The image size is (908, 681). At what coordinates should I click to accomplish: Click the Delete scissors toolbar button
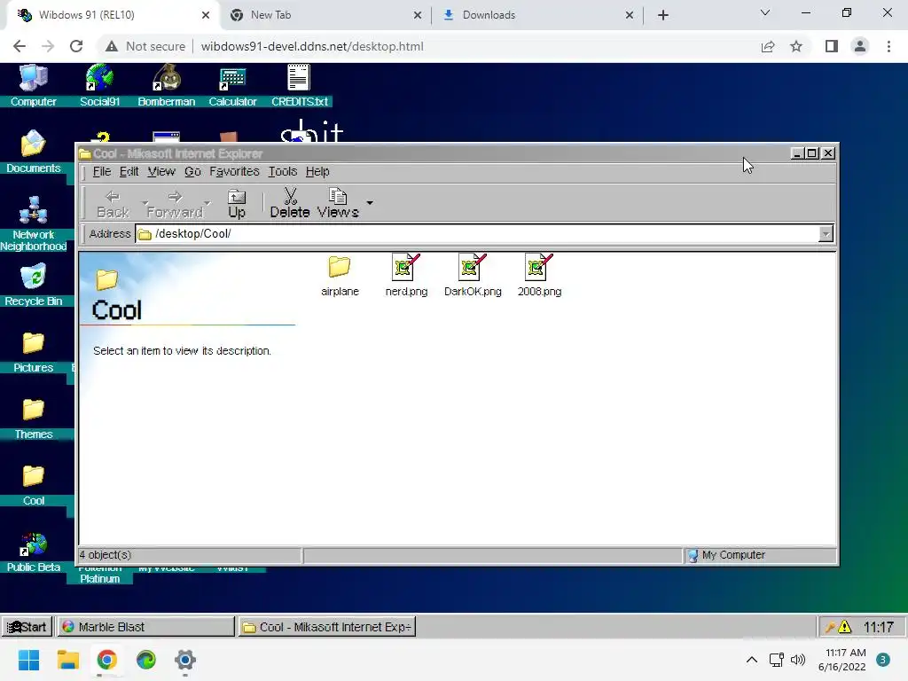[x=290, y=204]
